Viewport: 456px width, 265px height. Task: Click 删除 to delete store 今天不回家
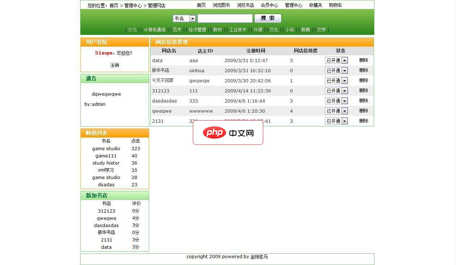(x=363, y=81)
